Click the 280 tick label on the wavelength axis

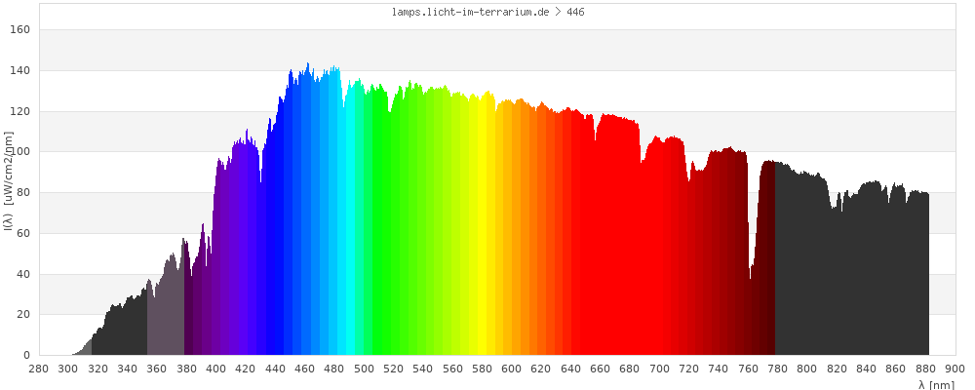tap(39, 369)
